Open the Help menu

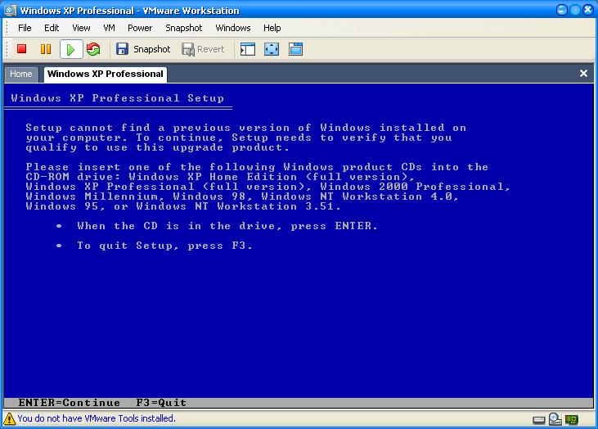click(272, 28)
